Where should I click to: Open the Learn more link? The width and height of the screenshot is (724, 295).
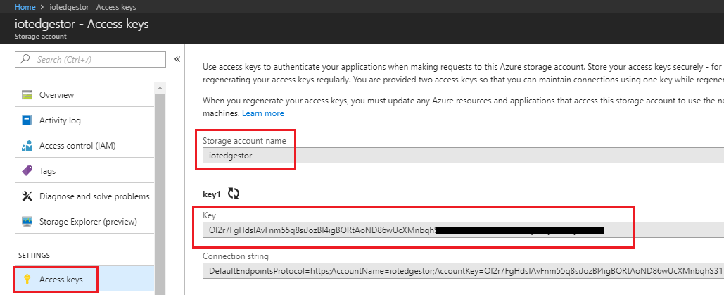coord(262,113)
